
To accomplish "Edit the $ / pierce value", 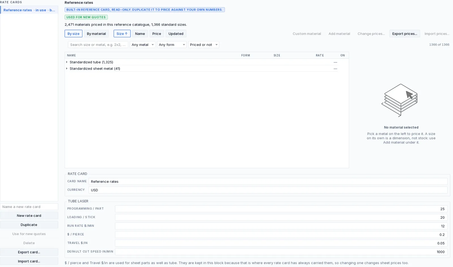I will [281, 235].
